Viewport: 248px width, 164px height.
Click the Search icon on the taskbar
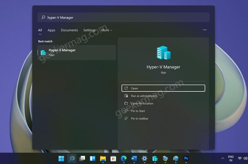72,158
